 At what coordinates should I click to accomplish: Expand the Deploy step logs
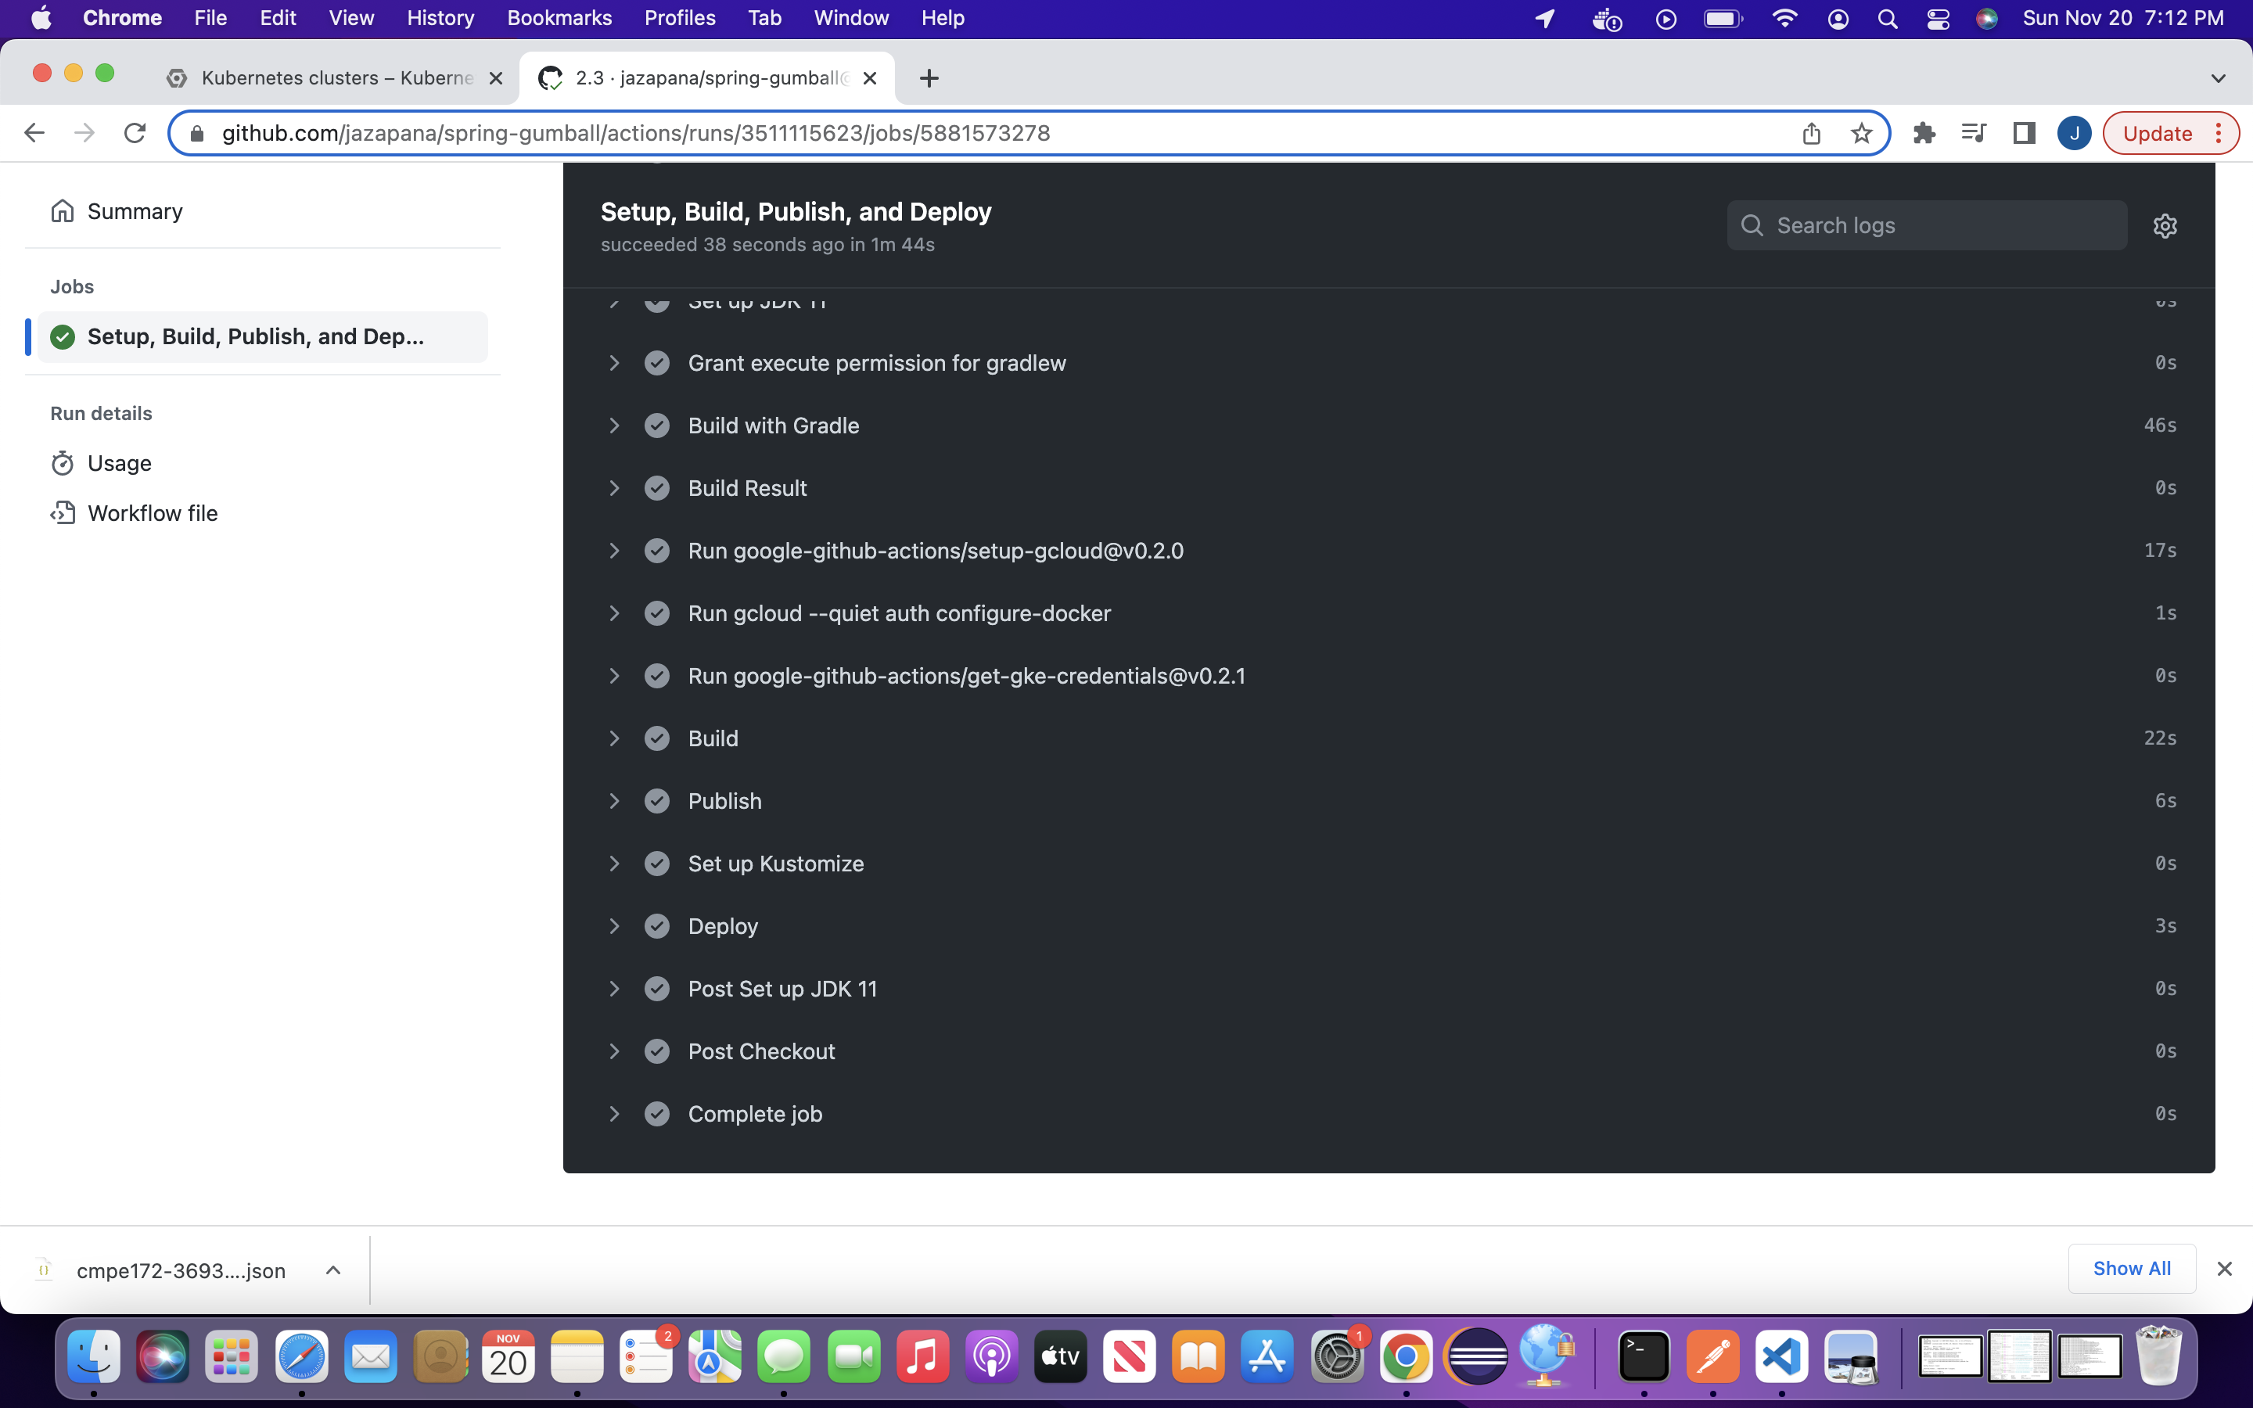click(x=616, y=925)
